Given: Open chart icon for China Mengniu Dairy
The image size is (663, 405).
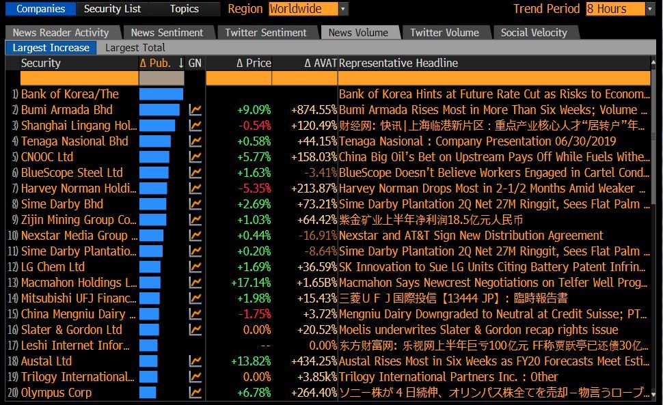Looking at the screenshot, I should pyautogui.click(x=195, y=313).
